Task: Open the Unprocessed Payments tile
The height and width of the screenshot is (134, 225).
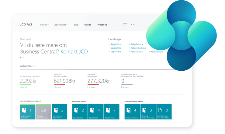Action: pos(28,112)
